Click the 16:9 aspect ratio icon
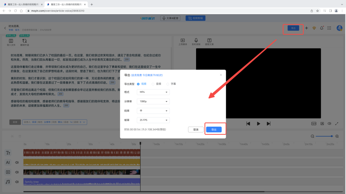 pyautogui.click(x=314, y=124)
